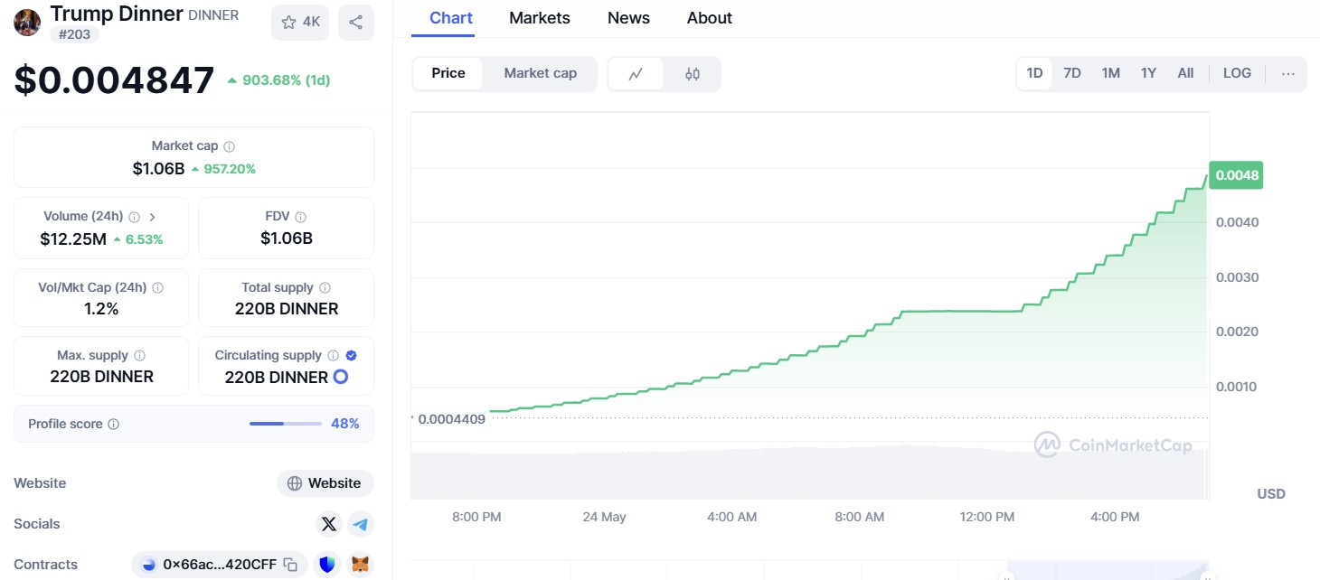Select 7D chart time range

1072,73
